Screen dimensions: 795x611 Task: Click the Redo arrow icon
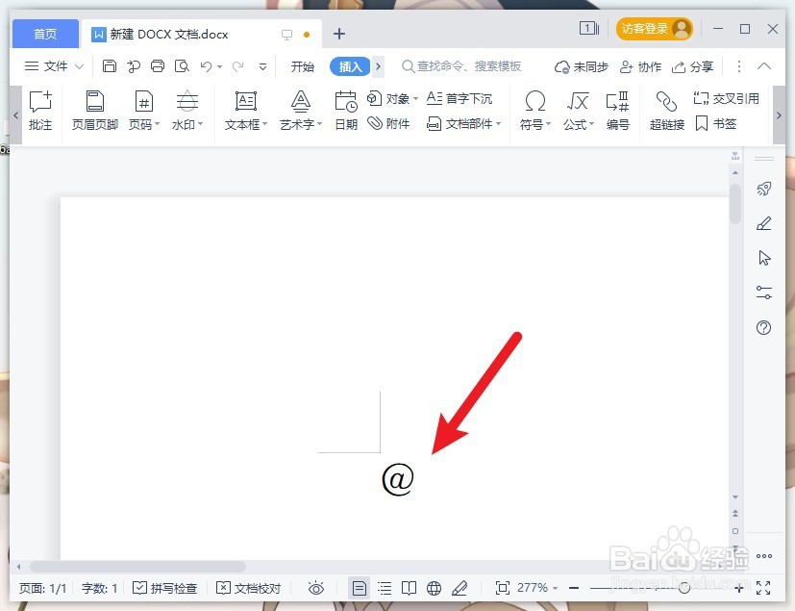coord(237,66)
